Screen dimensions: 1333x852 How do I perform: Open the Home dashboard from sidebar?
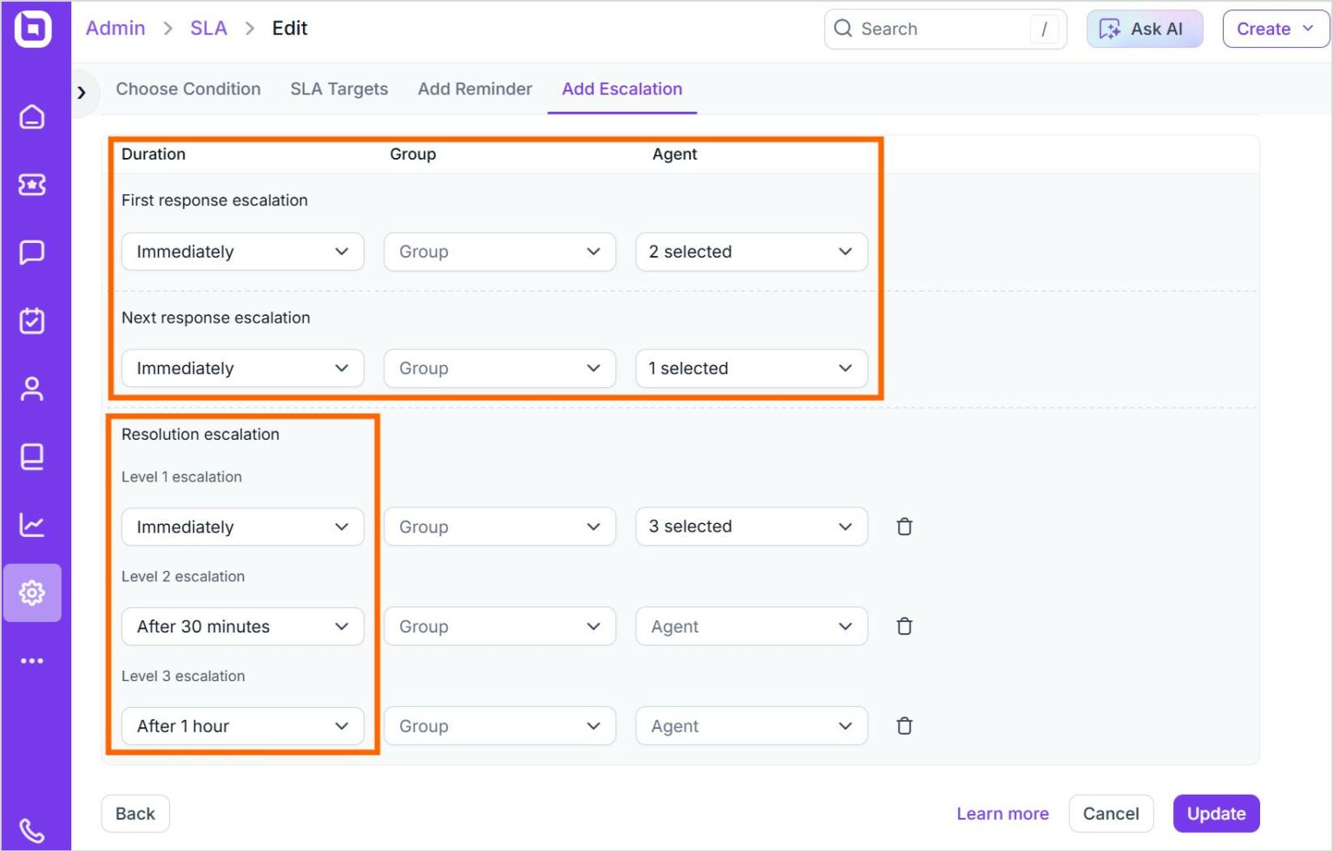pos(32,117)
